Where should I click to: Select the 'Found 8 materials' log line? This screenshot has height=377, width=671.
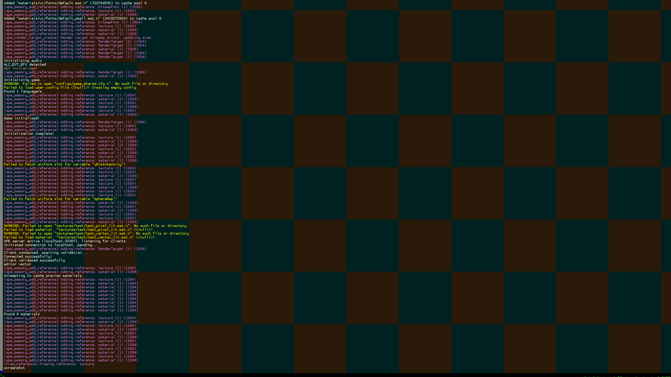click(22, 314)
